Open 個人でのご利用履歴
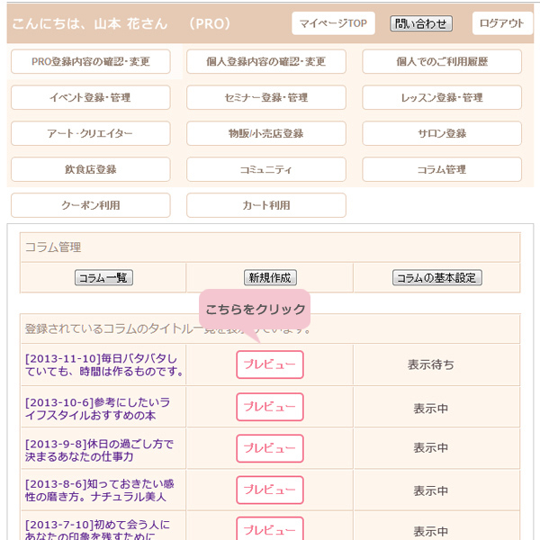The width and height of the screenshot is (540, 540). click(x=442, y=61)
